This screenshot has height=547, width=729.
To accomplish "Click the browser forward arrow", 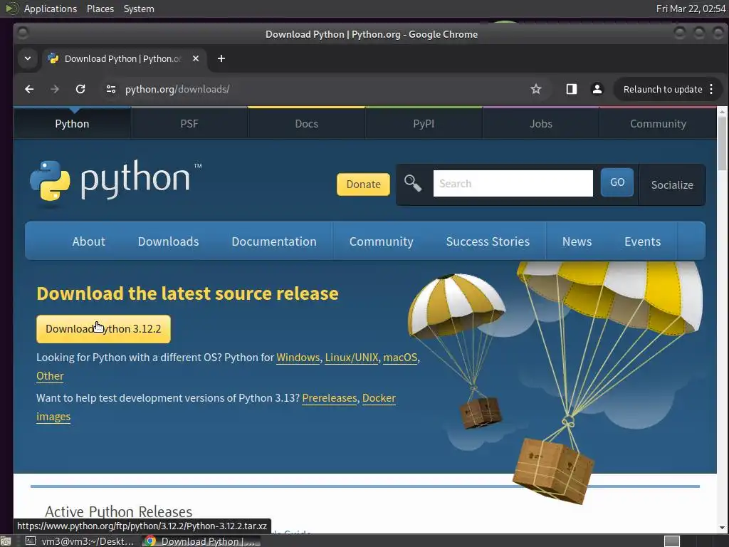I will point(55,89).
